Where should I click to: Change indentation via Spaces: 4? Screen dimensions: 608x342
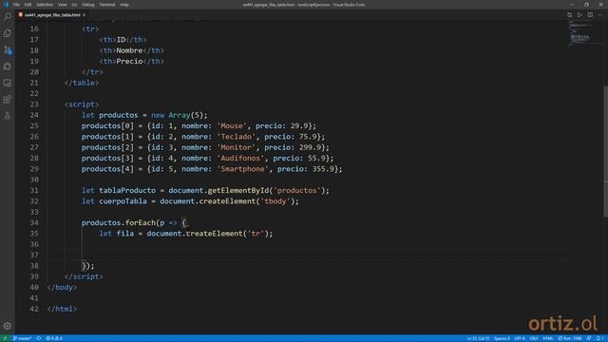pyautogui.click(x=502, y=338)
